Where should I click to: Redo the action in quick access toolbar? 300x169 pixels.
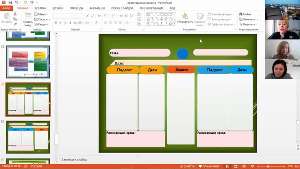25,2
